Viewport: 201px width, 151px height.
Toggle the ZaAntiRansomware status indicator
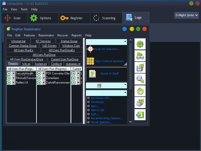pos(39,83)
